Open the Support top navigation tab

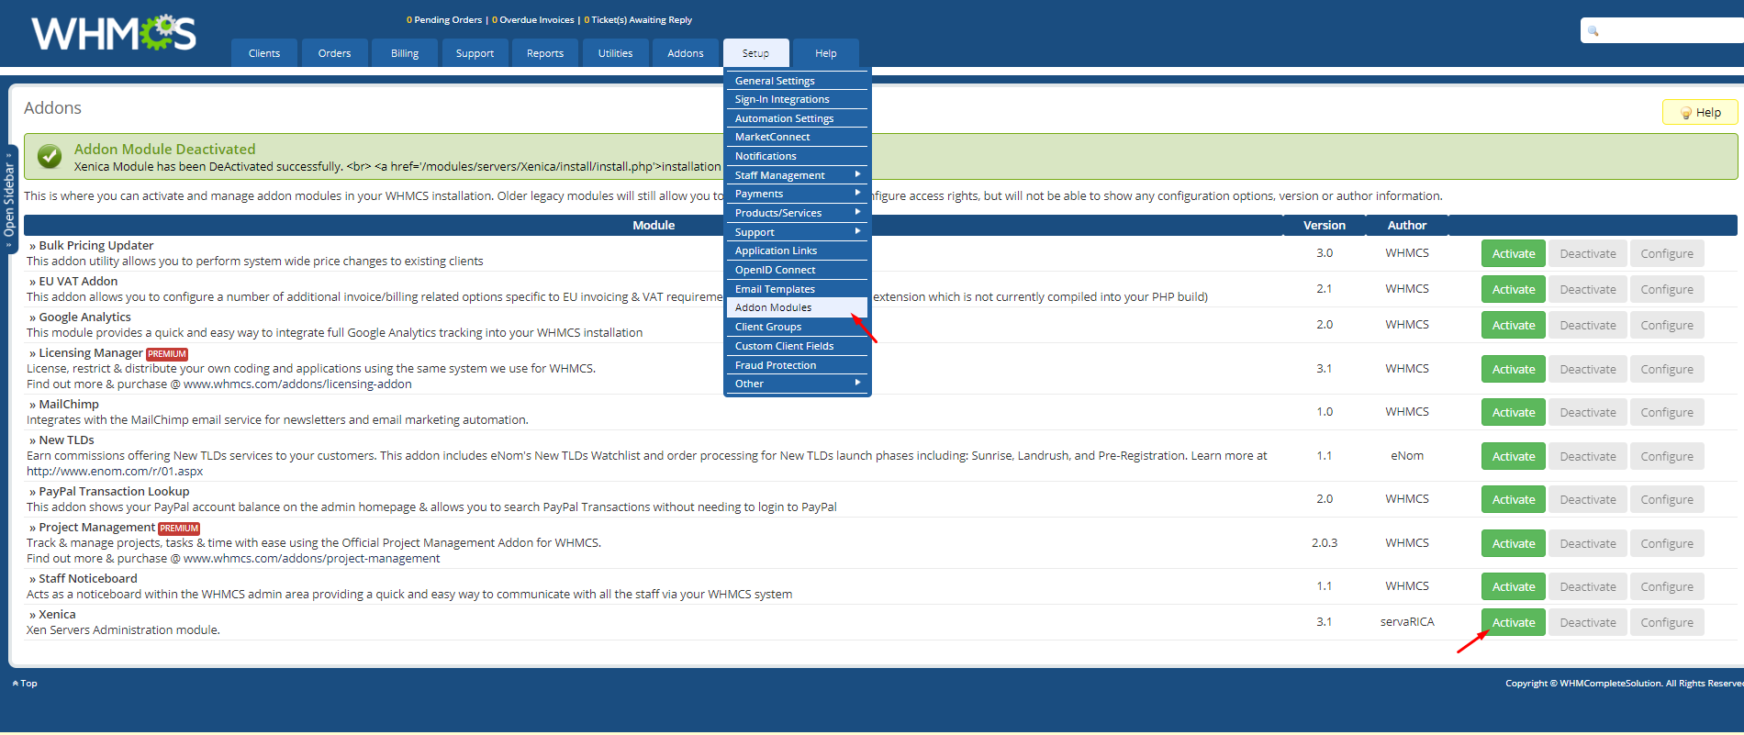tap(475, 53)
